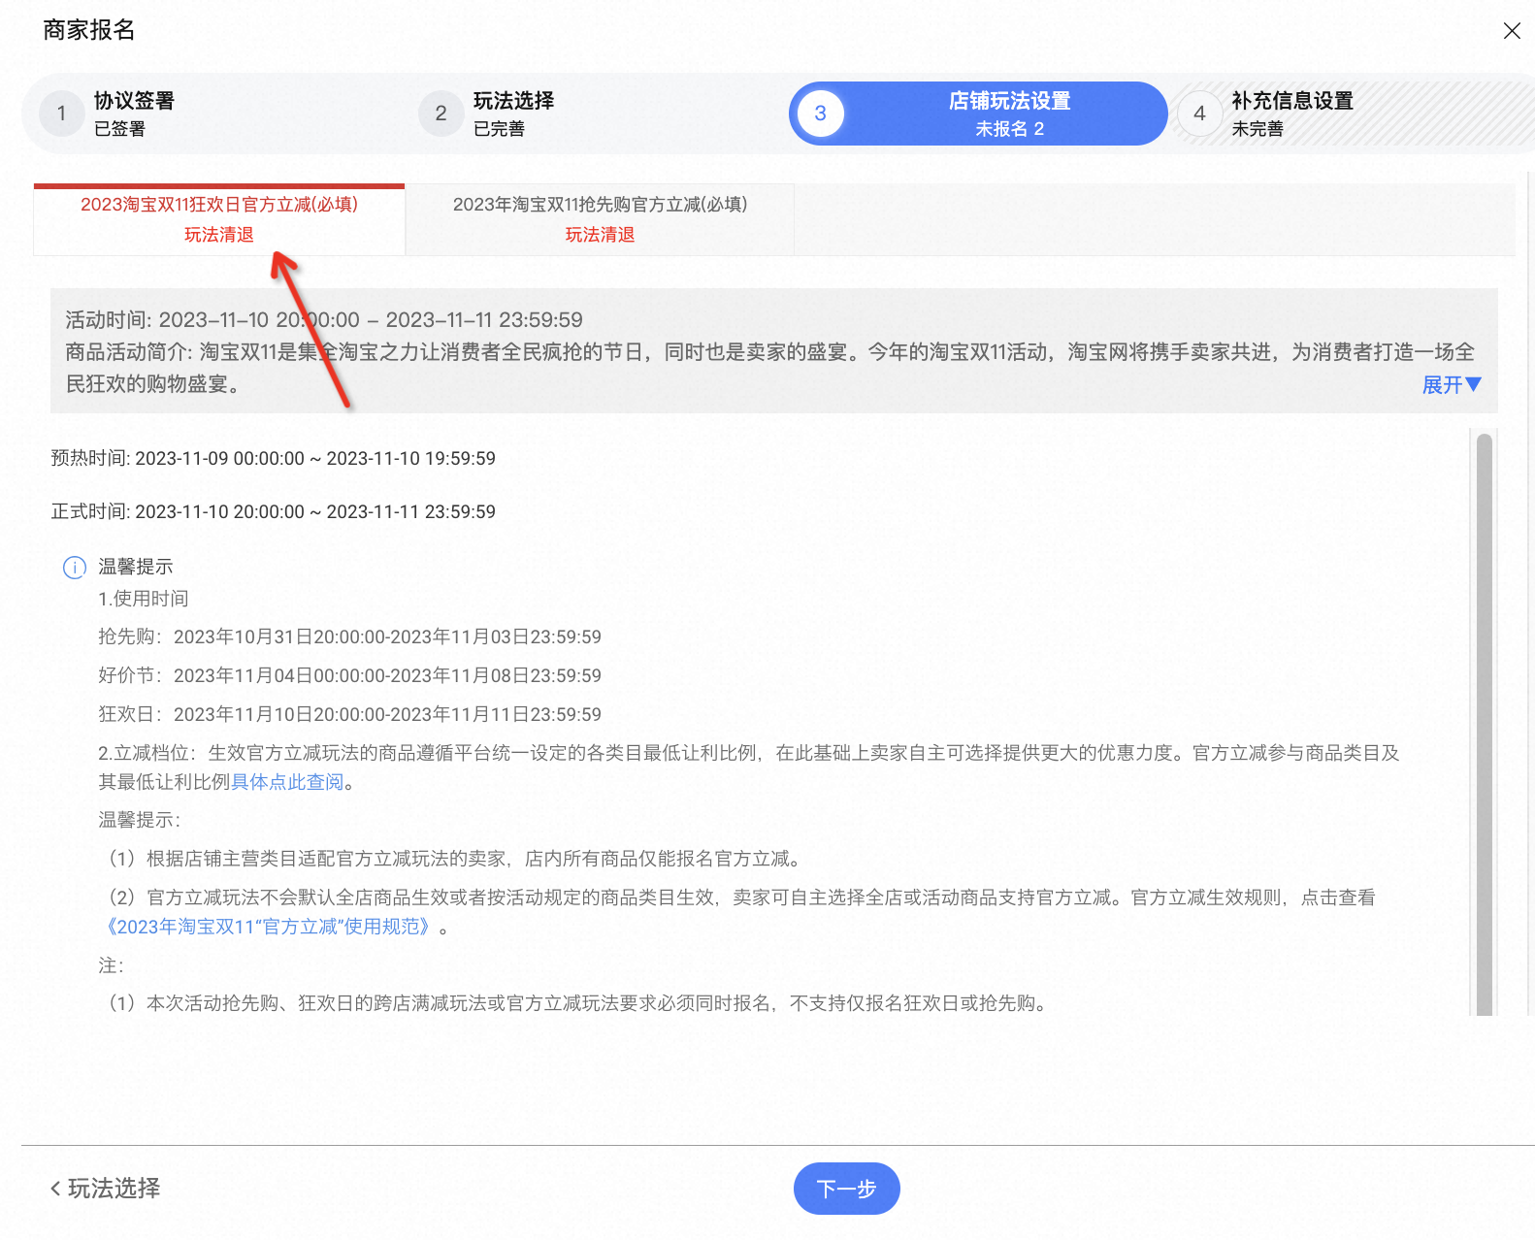The width and height of the screenshot is (1535, 1240).
Task: Click step 4 number circle for 补充信息设置
Action: coord(1200,114)
